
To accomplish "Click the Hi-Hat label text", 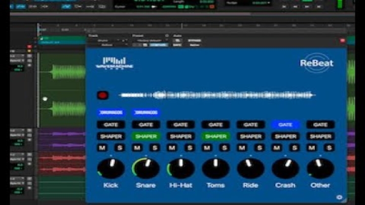I will (180, 185).
